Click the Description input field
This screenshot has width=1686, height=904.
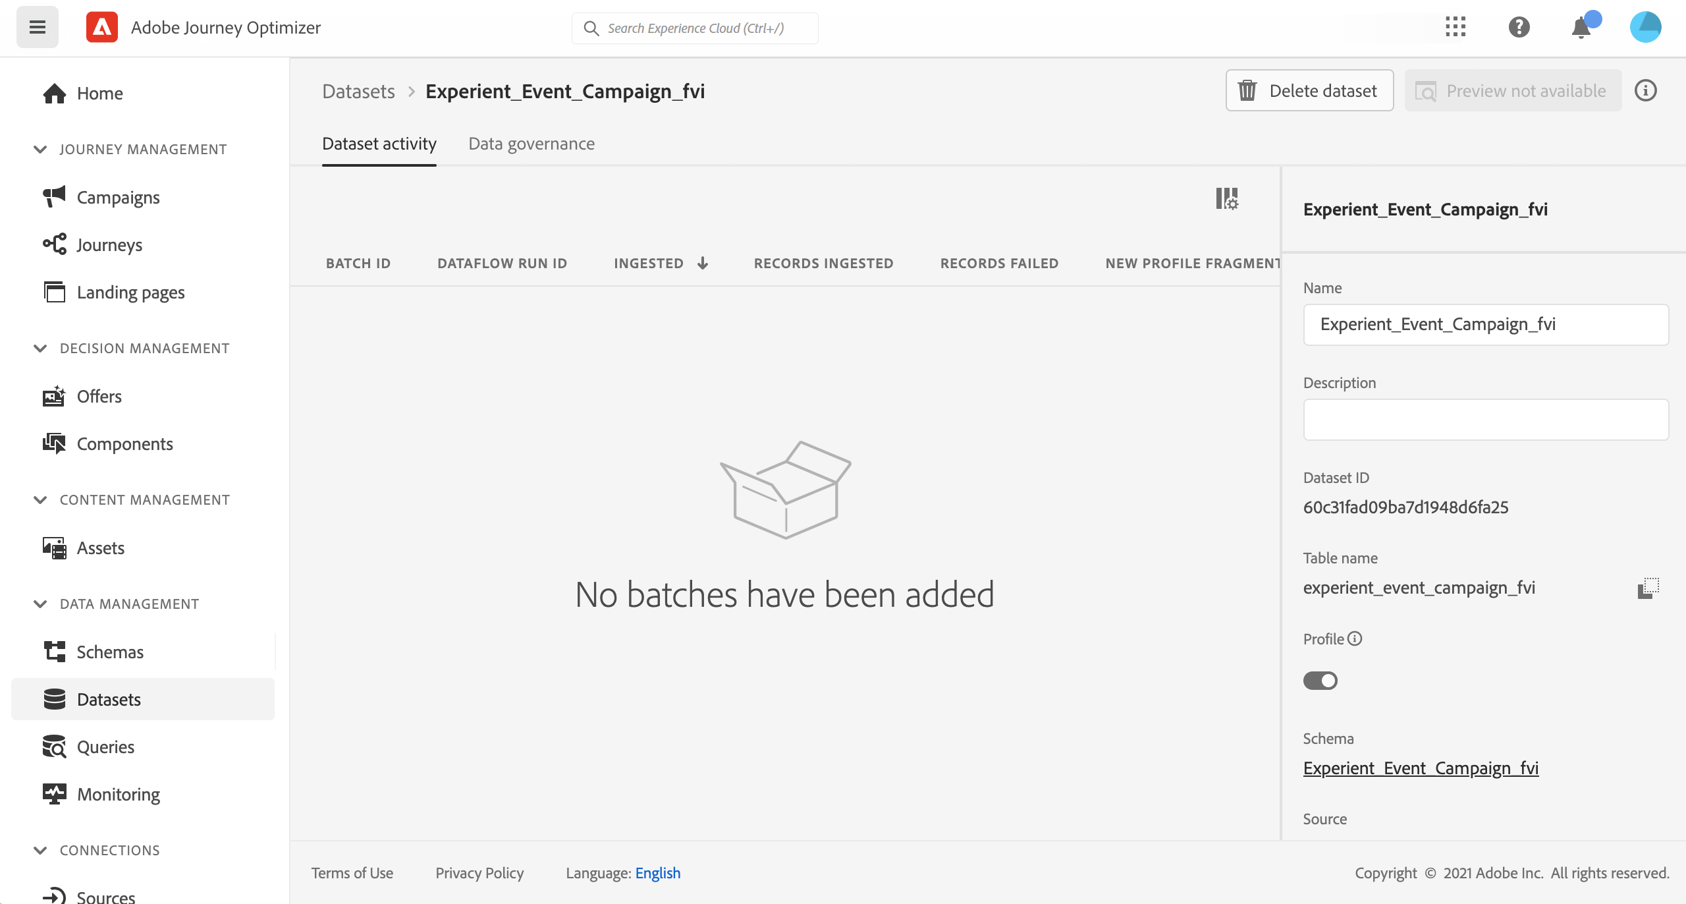1485,419
